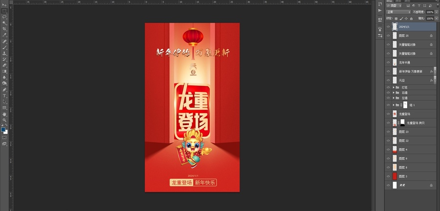Expand the 左墙 layer group
The width and height of the screenshot is (440, 211).
[394, 98]
